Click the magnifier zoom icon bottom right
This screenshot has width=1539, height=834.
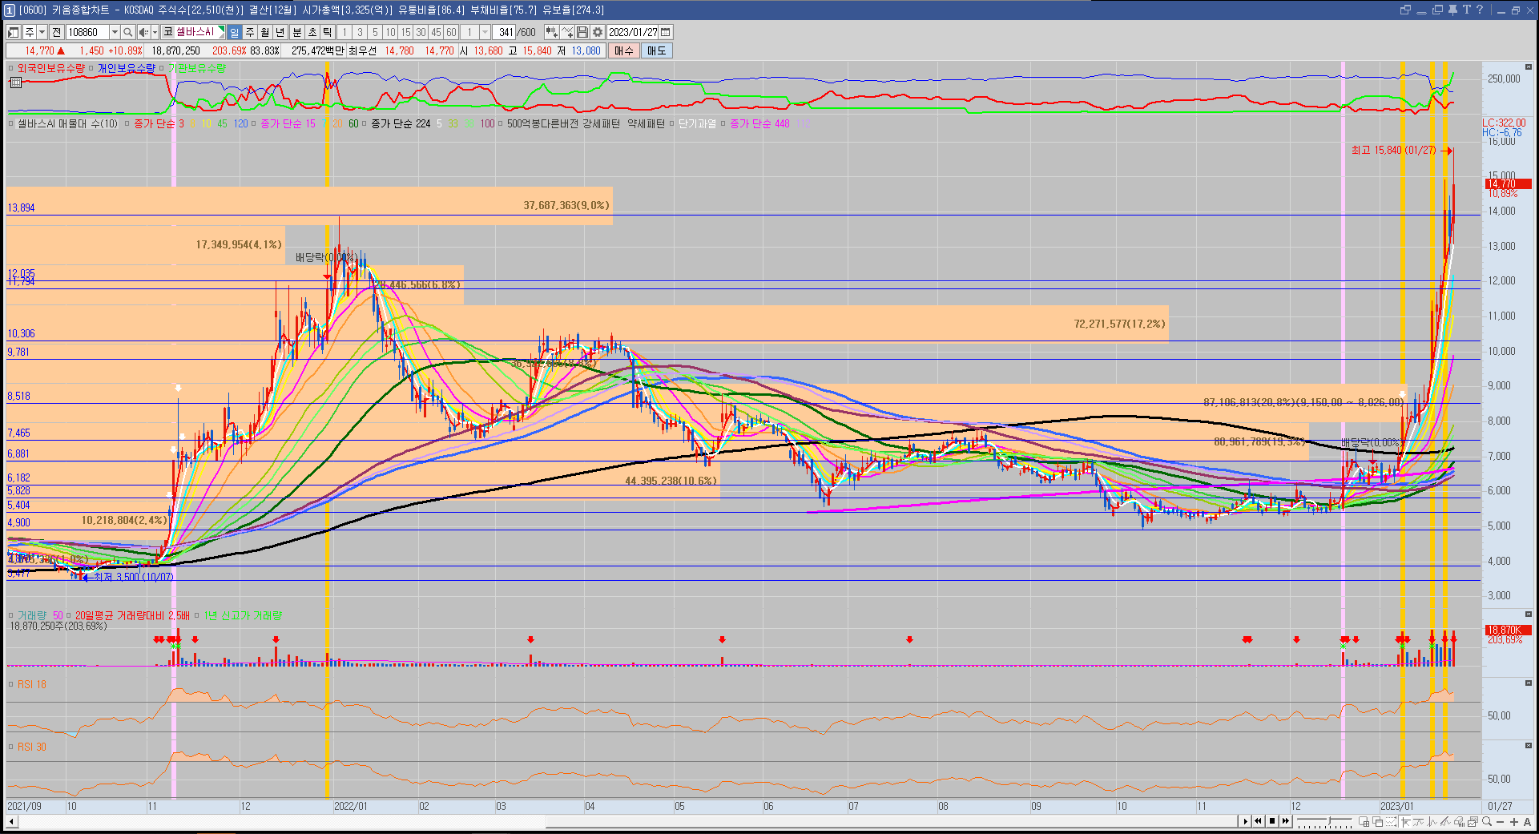tap(1486, 821)
